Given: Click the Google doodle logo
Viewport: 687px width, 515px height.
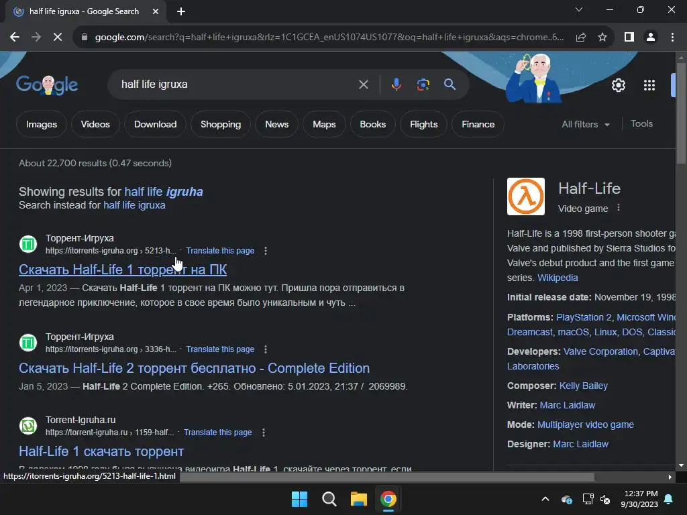Looking at the screenshot, I should click(47, 84).
